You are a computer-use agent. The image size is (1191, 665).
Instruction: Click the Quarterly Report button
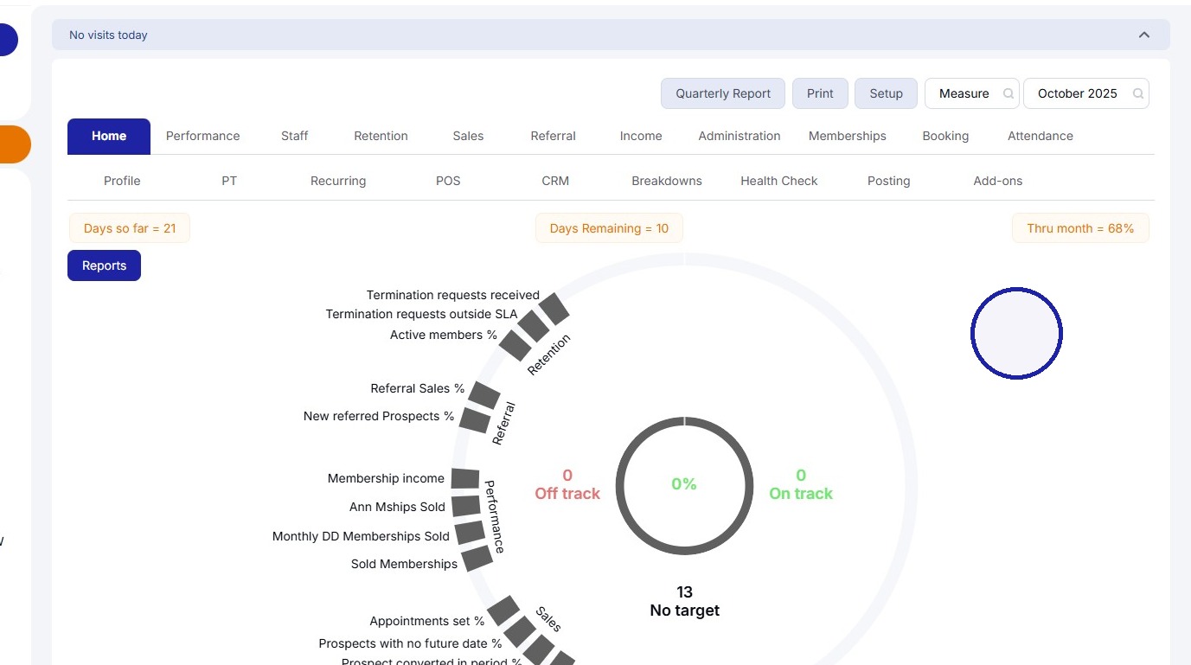[x=723, y=93]
